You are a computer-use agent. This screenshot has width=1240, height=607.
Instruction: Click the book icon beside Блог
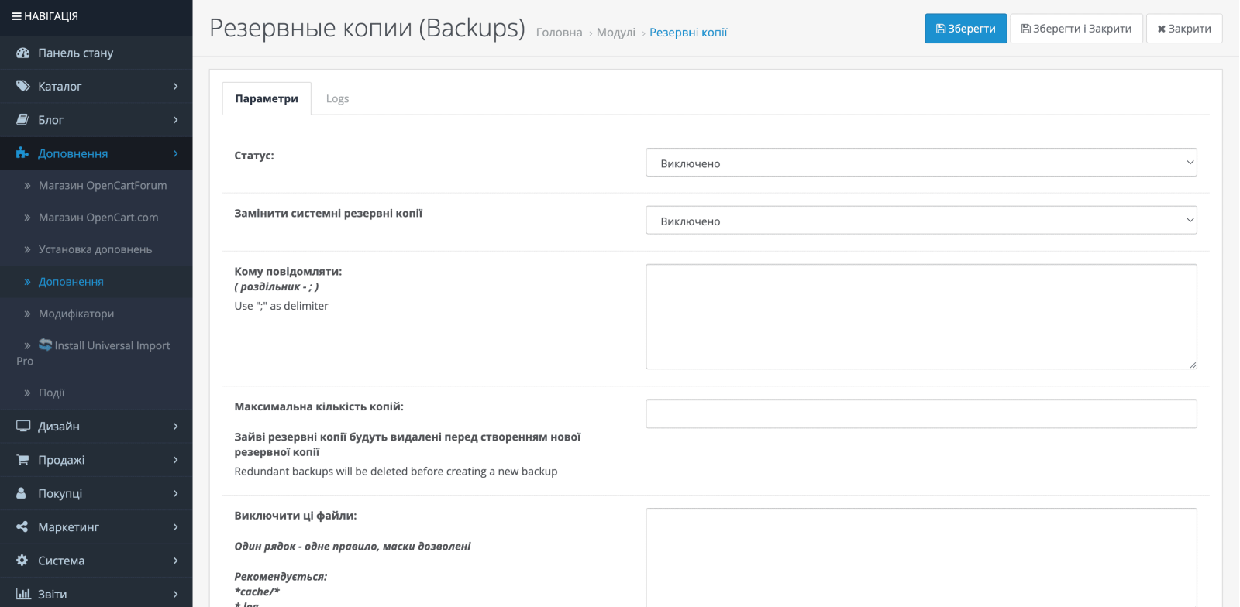tap(22, 120)
